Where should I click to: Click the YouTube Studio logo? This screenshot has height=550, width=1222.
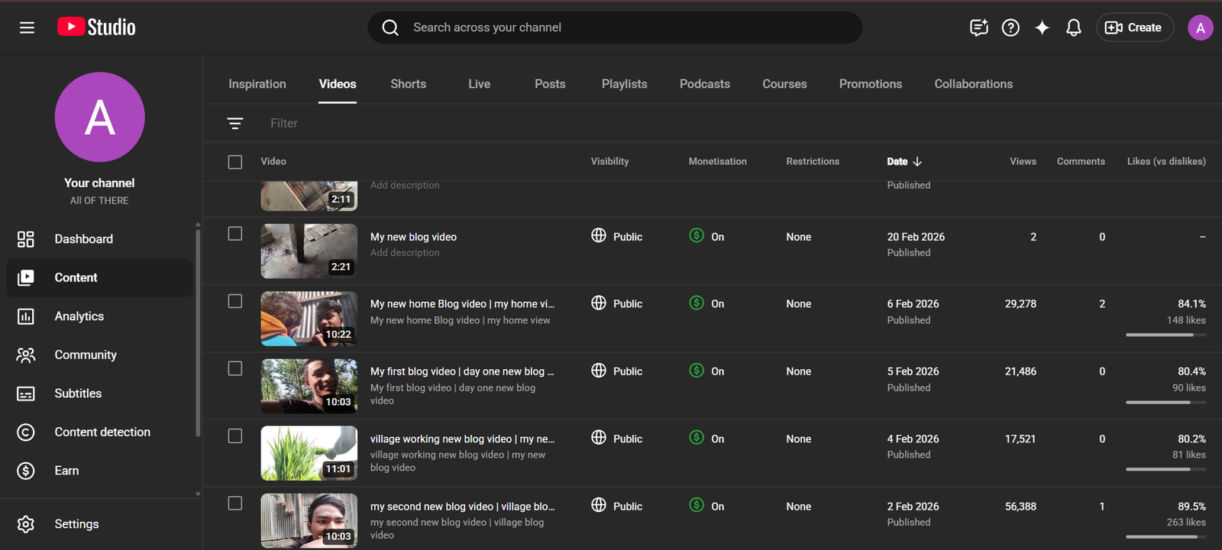[x=96, y=27]
